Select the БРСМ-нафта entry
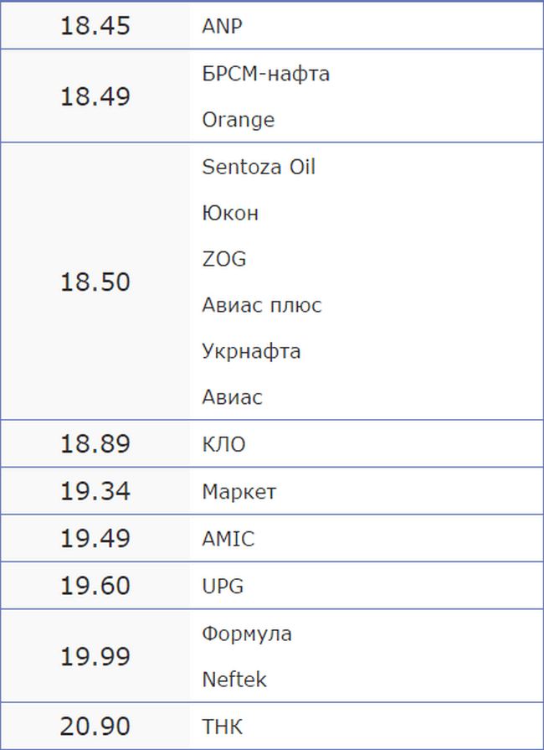 (265, 74)
